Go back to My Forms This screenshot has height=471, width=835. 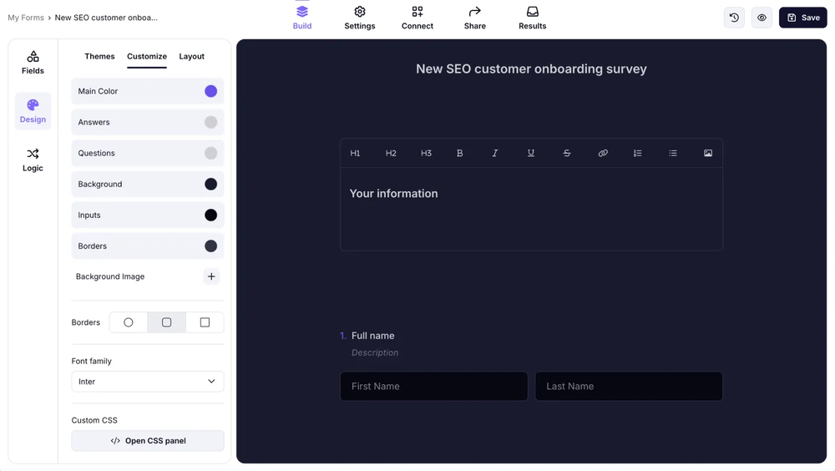[x=26, y=18]
